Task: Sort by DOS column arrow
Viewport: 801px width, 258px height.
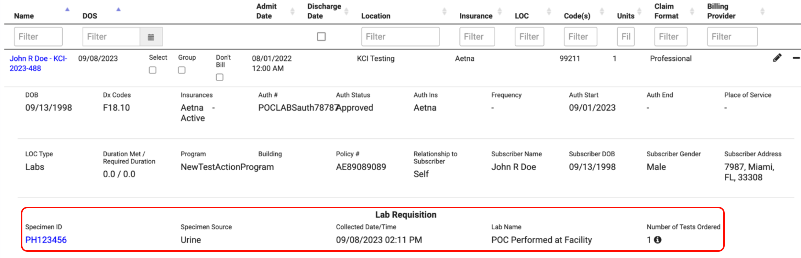Action: coord(118,10)
